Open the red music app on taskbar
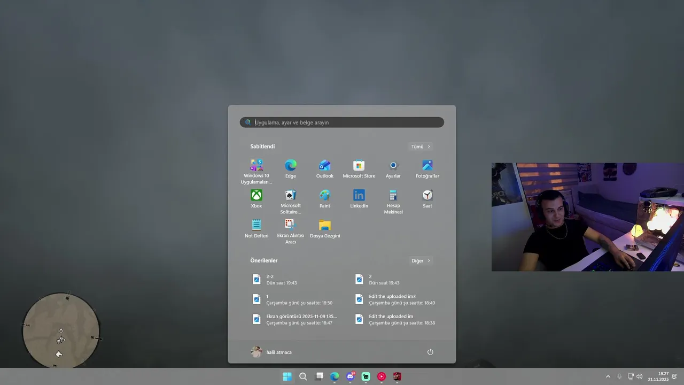 point(382,376)
